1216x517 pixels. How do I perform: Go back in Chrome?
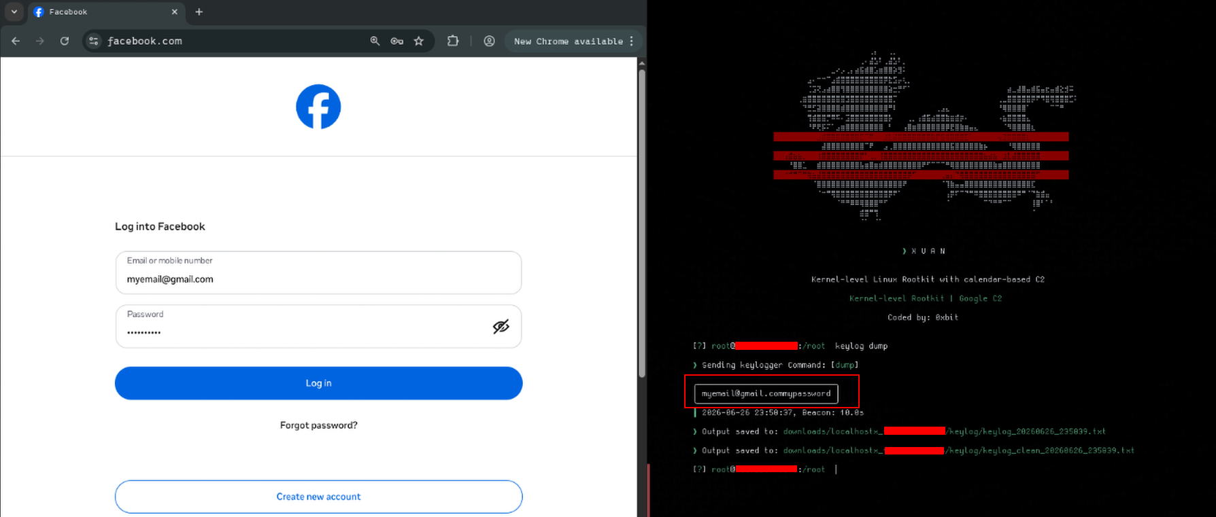tap(16, 41)
